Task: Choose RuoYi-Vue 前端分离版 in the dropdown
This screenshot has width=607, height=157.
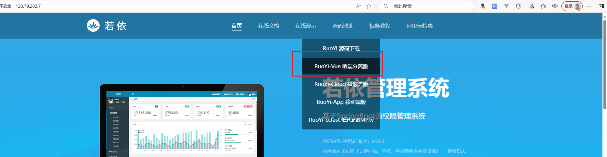Action: (x=341, y=66)
